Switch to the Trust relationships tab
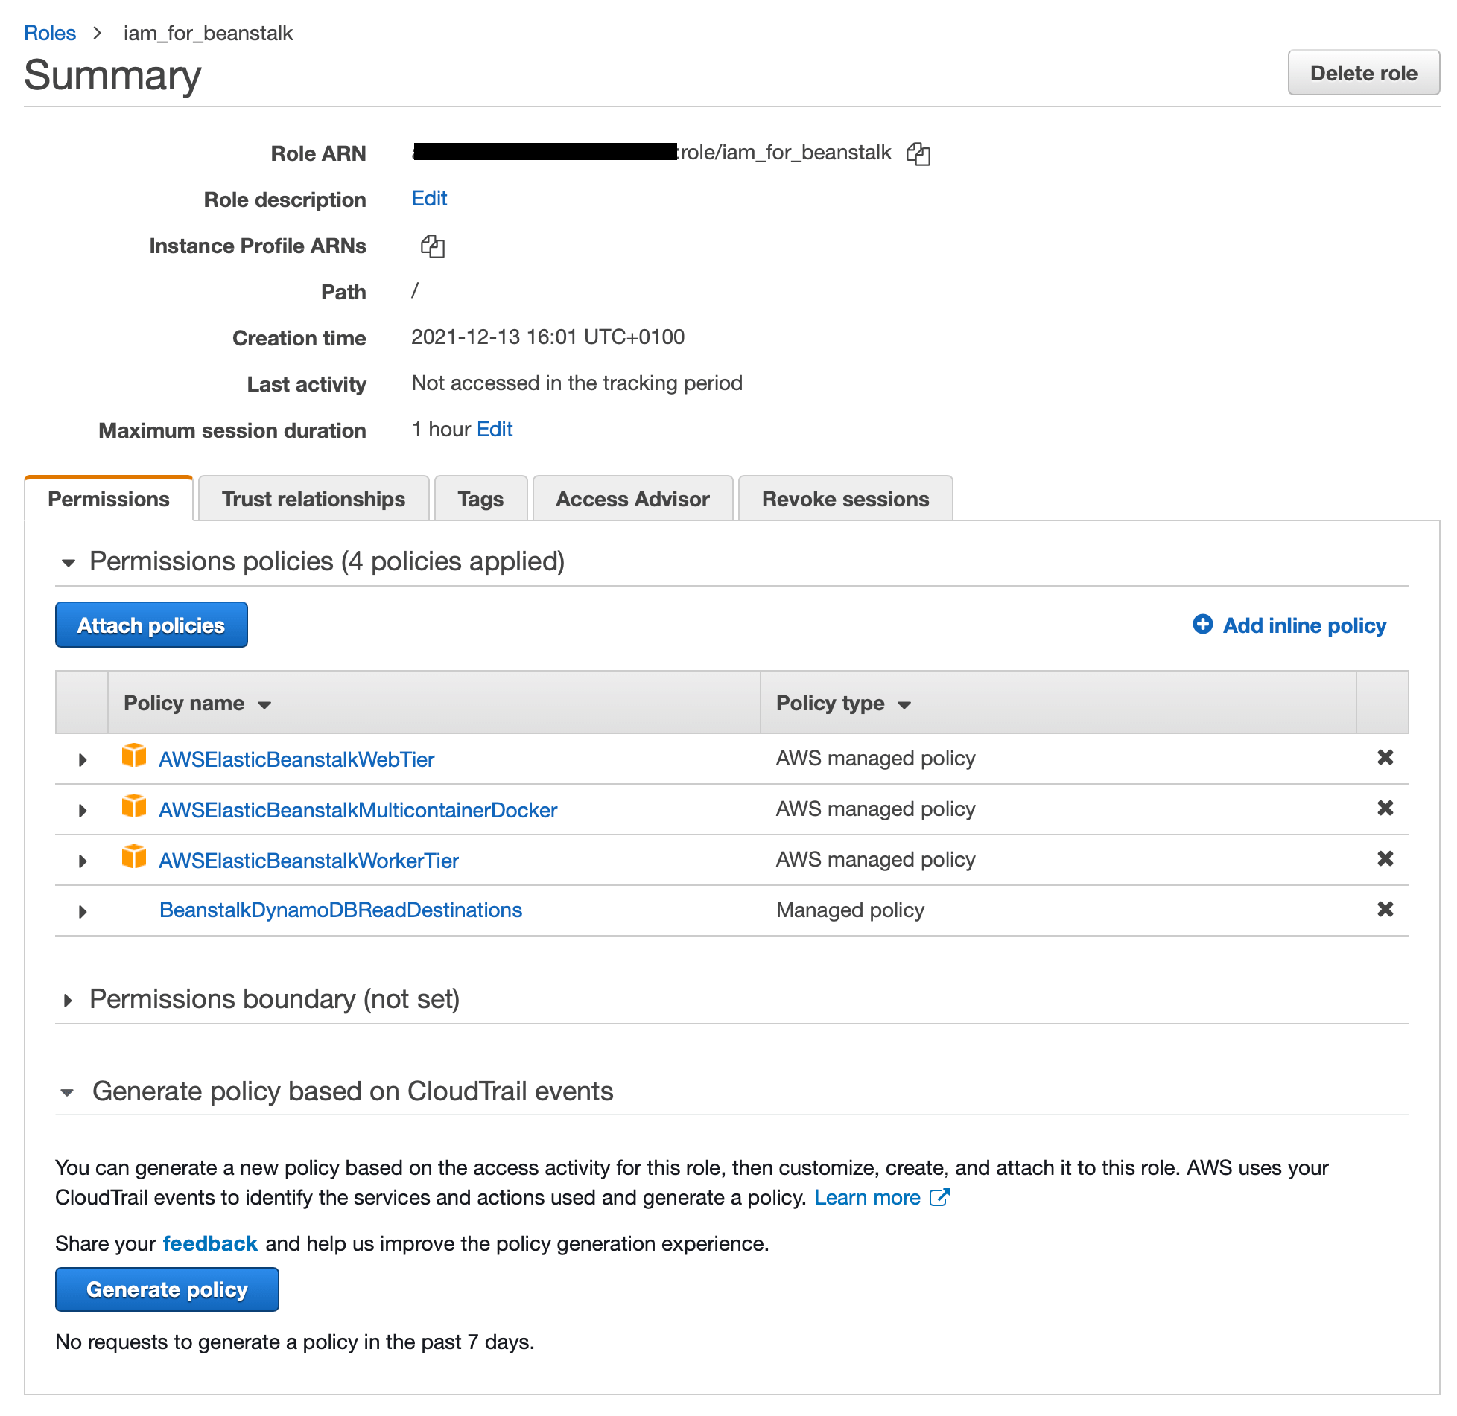Screen dimensions: 1457x1416 click(x=313, y=499)
